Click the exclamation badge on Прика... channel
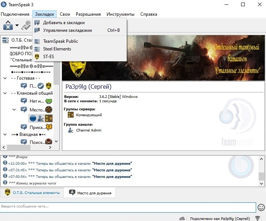Viewport: 266px width, 221px height. [49, 127]
